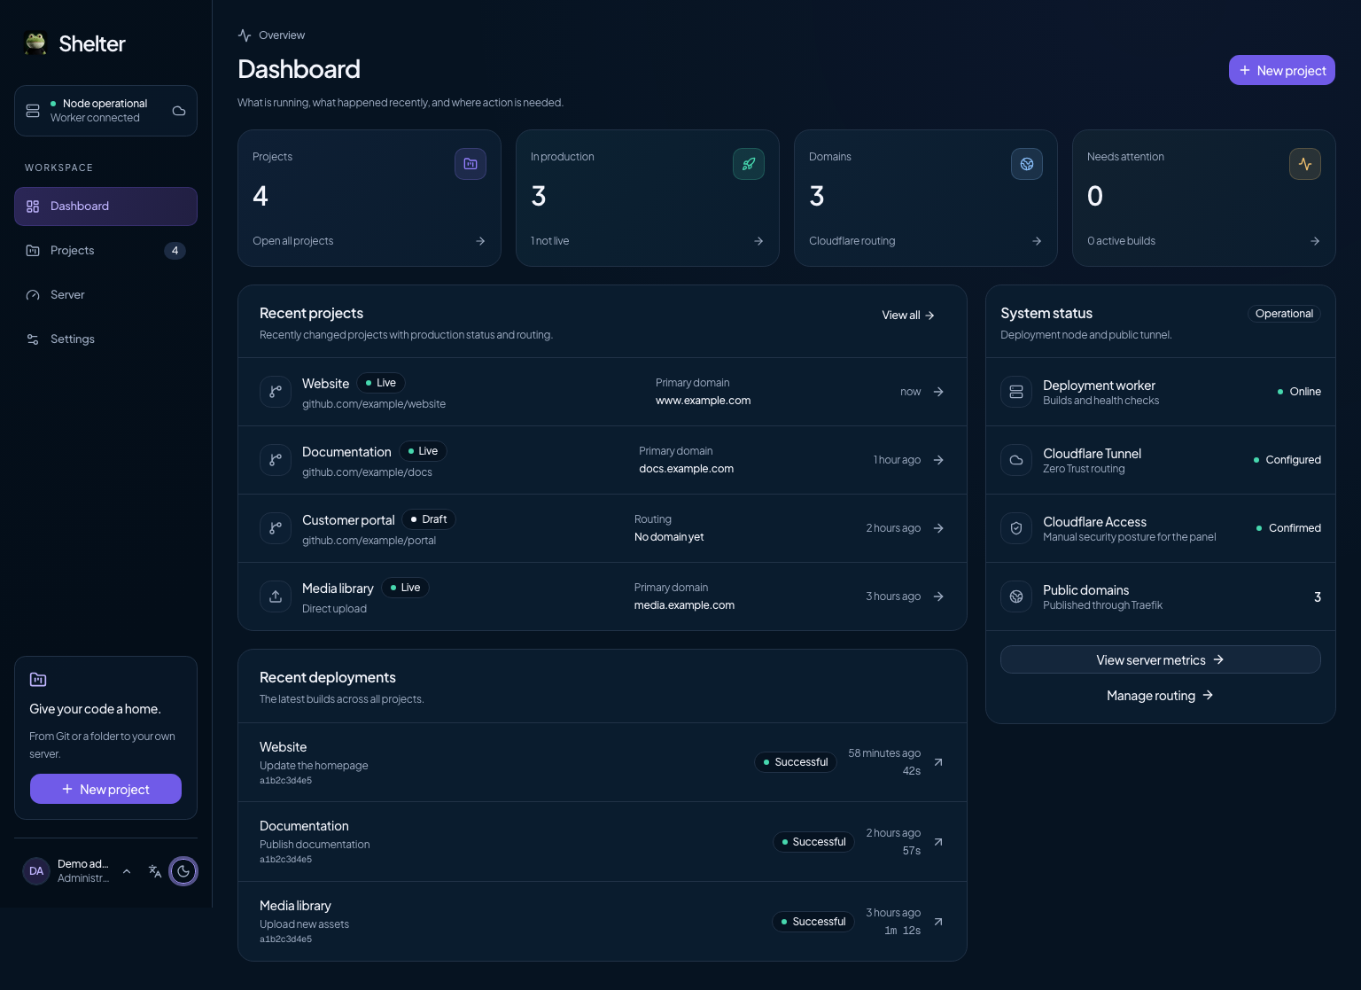
Task: Click the Shelter frog logo
Action: click(x=35, y=43)
